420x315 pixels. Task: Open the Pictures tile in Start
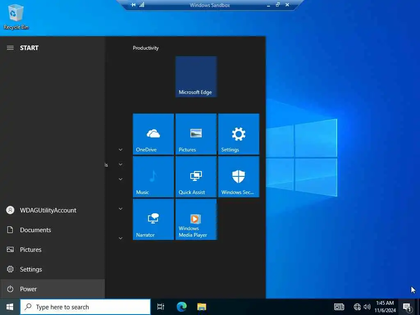[196, 134]
